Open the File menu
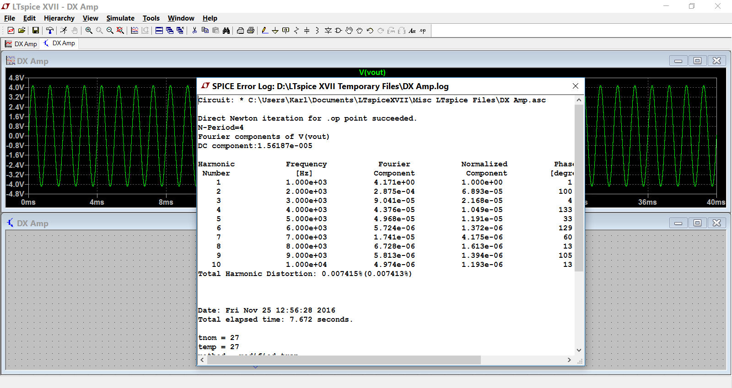The image size is (732, 388). [x=10, y=18]
